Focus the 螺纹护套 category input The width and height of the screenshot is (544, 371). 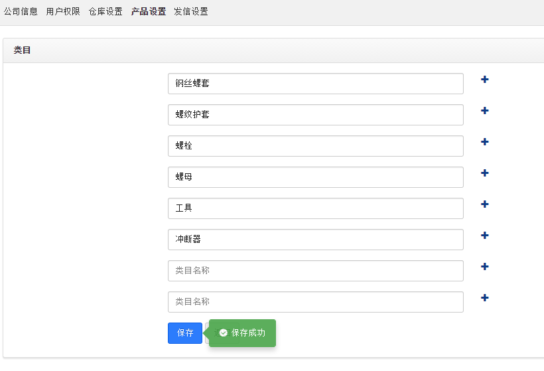(316, 115)
